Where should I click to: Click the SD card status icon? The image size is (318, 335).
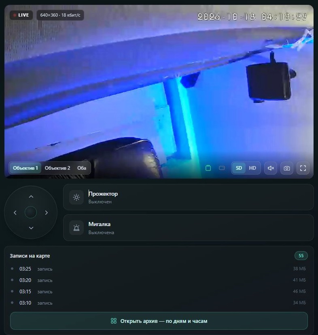(208, 168)
